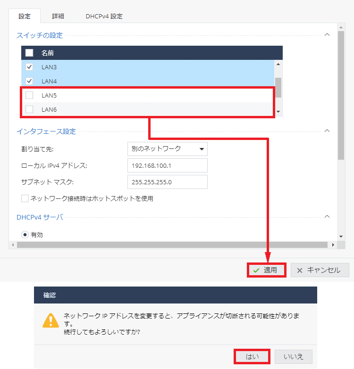Open the DHCPv4 設定 tab
Viewport: 354px width, 369px height.
click(104, 16)
